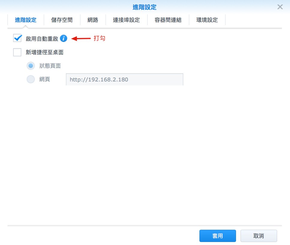Click the 取消 cancel button
The width and height of the screenshot is (290, 245).
click(x=259, y=236)
